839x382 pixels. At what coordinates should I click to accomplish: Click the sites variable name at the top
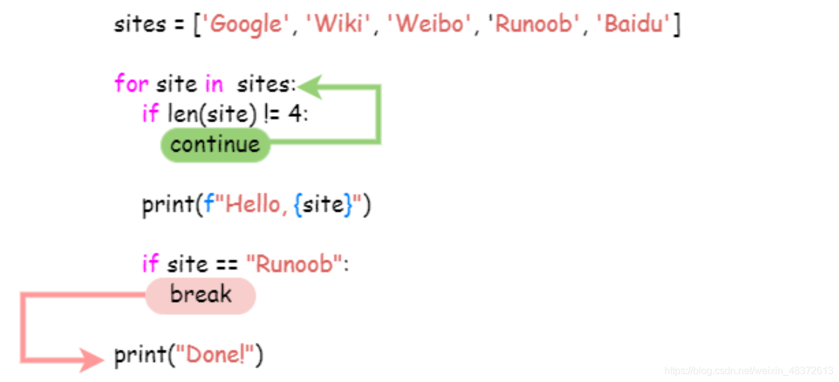tap(140, 25)
